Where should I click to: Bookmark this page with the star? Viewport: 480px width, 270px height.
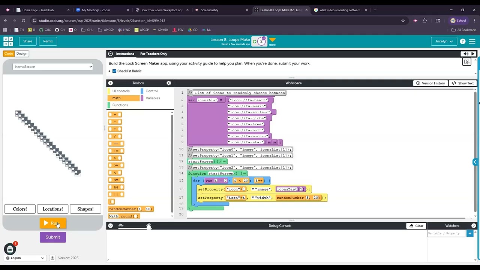tap(403, 21)
